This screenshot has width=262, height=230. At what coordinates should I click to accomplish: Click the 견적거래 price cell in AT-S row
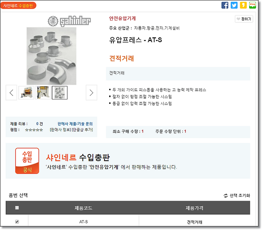coord(194,222)
